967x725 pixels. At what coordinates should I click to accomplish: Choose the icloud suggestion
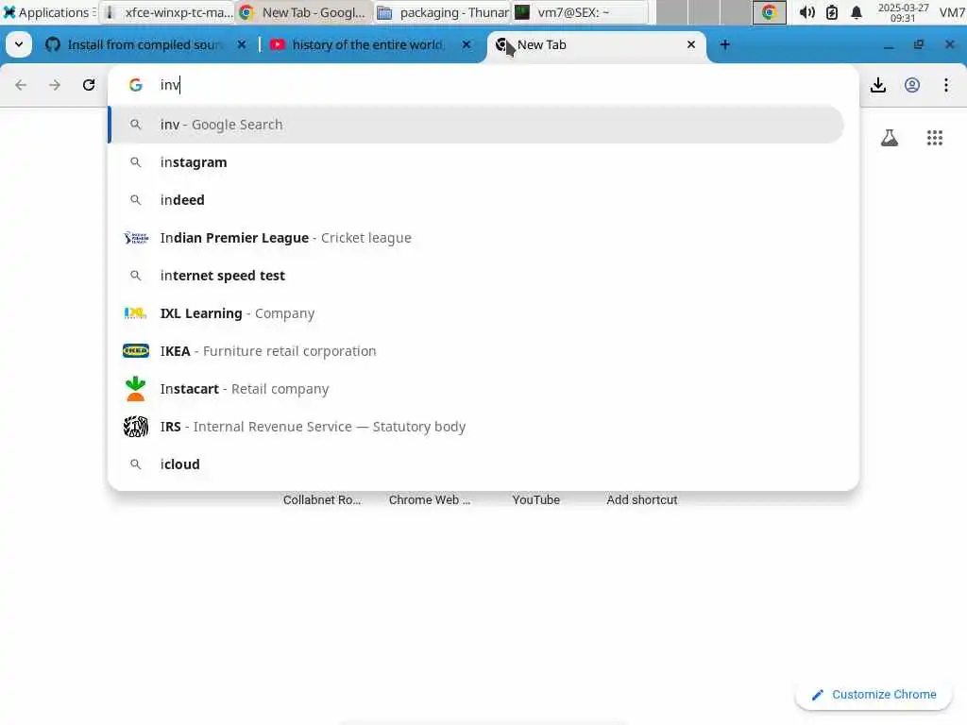point(476,464)
